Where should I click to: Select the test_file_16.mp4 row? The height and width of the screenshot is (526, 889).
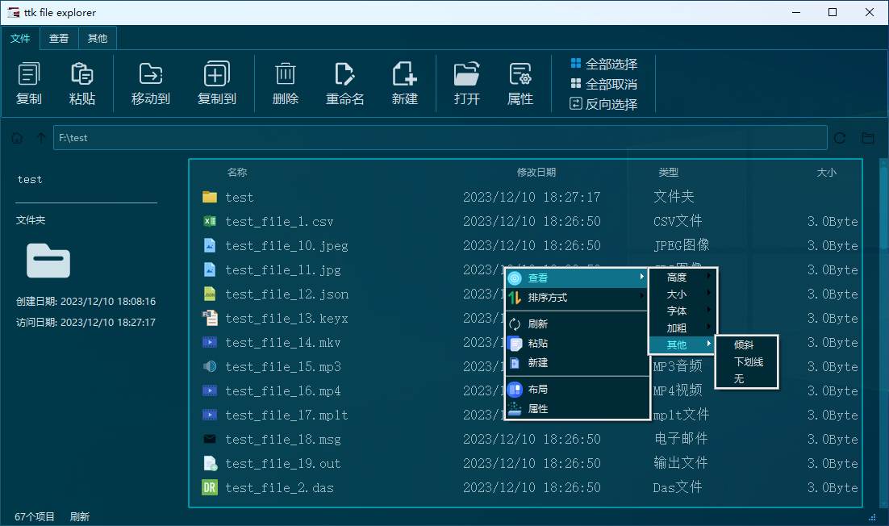pyautogui.click(x=526, y=390)
